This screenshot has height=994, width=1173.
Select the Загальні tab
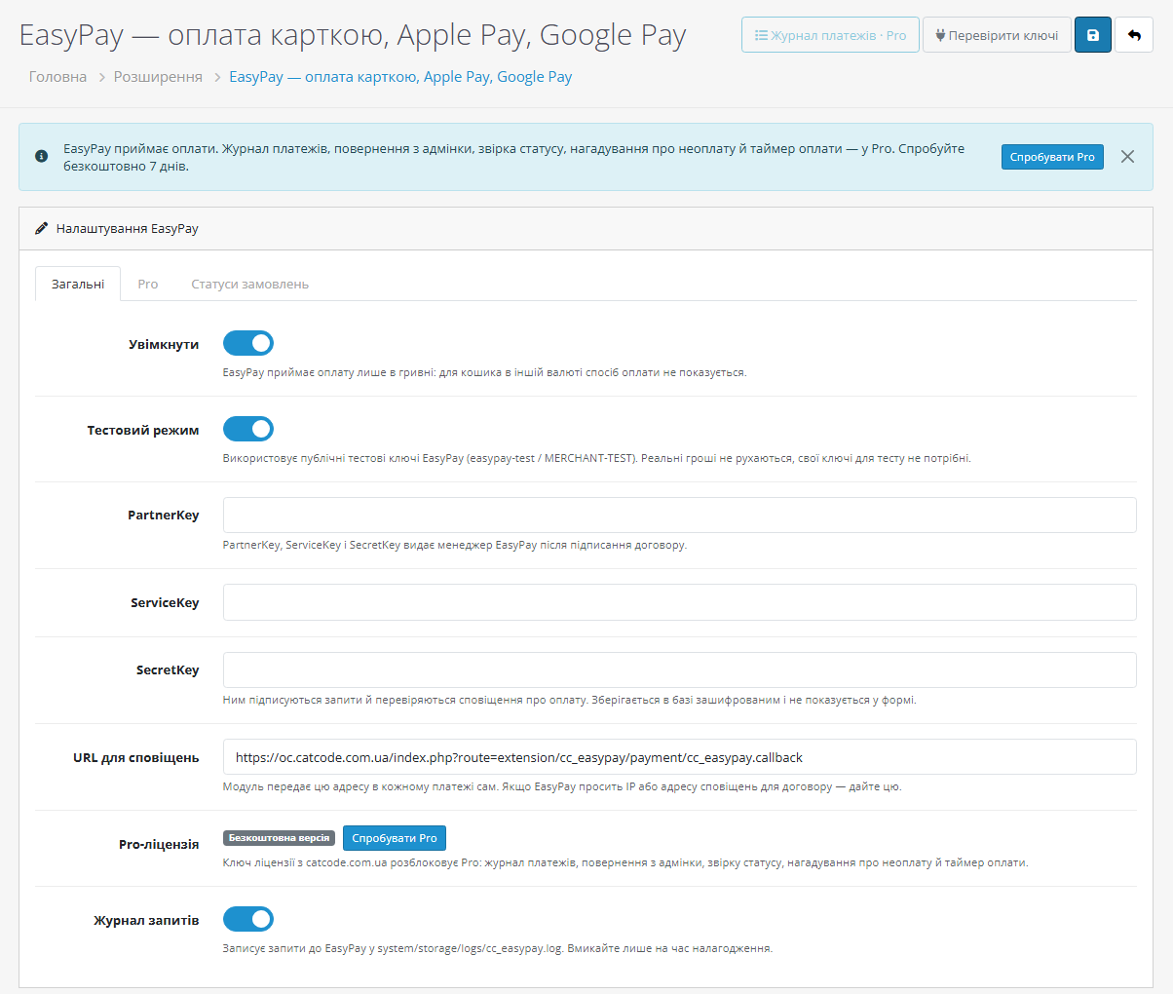(78, 284)
